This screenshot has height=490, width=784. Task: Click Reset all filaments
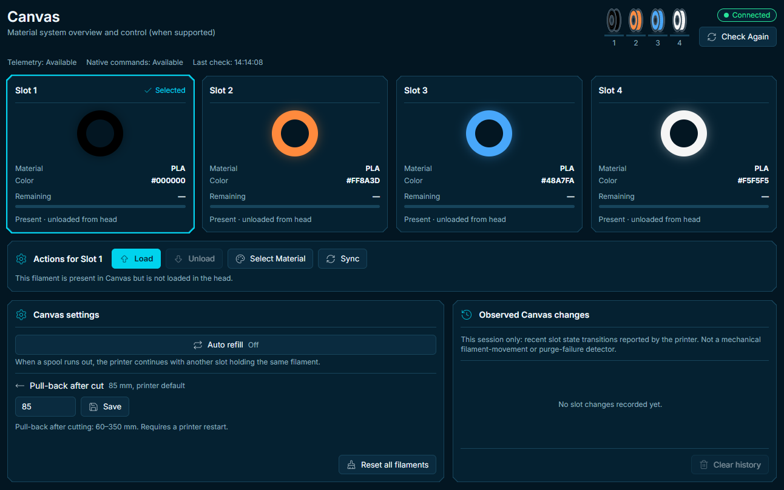(387, 465)
